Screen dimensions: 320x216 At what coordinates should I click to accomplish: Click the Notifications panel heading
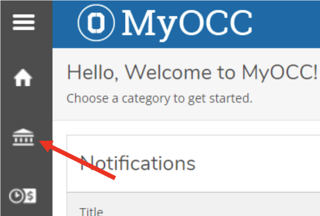tap(138, 163)
